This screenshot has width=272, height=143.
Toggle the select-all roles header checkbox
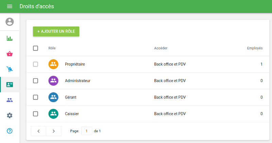click(x=35, y=48)
